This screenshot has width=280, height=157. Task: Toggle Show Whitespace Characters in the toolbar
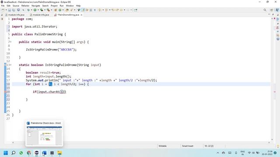click(x=95, y=10)
